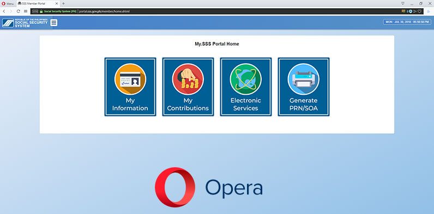434x214 pixels.
Task: Reload the current page
Action: pos(19,11)
